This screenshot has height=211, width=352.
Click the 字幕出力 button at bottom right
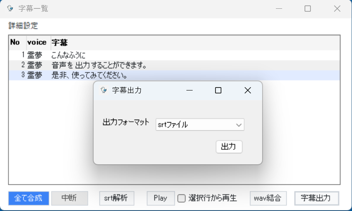316,198
